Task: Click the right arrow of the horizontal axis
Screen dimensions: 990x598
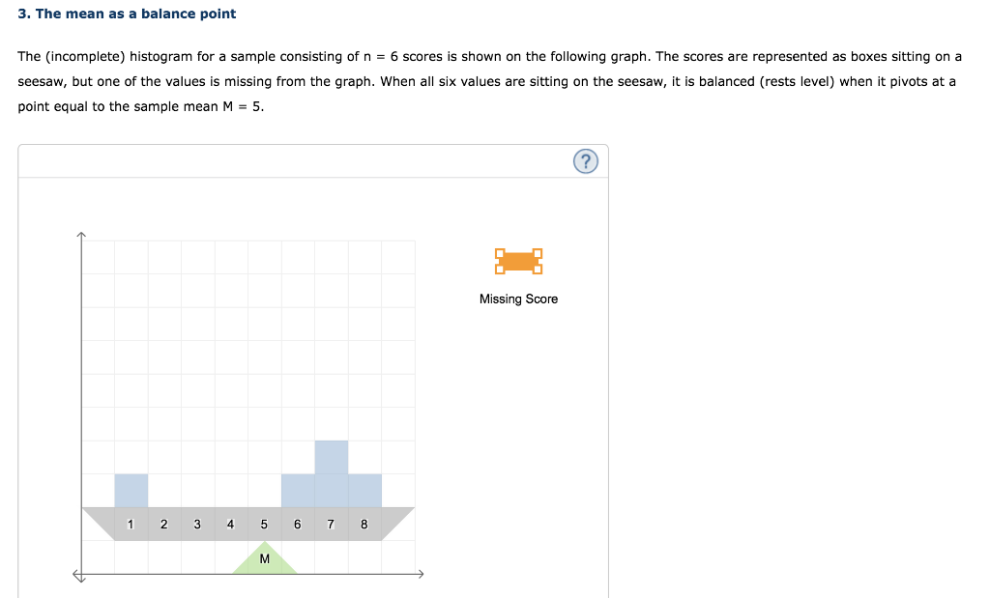Action: 422,573
